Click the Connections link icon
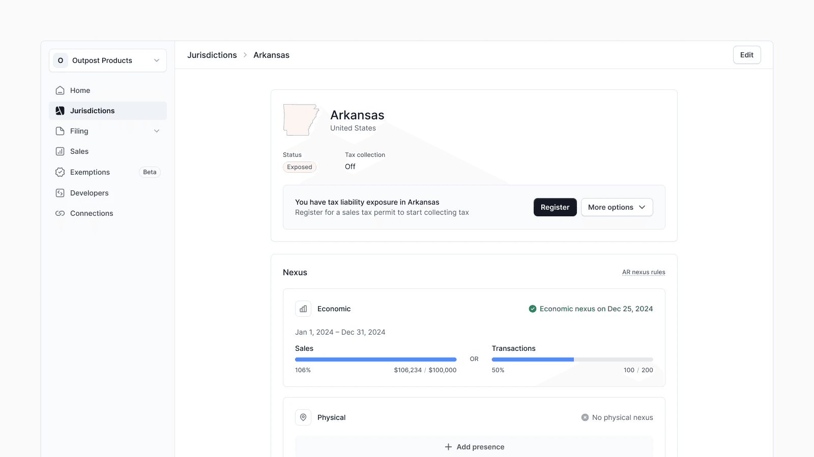The width and height of the screenshot is (814, 457). click(x=60, y=213)
